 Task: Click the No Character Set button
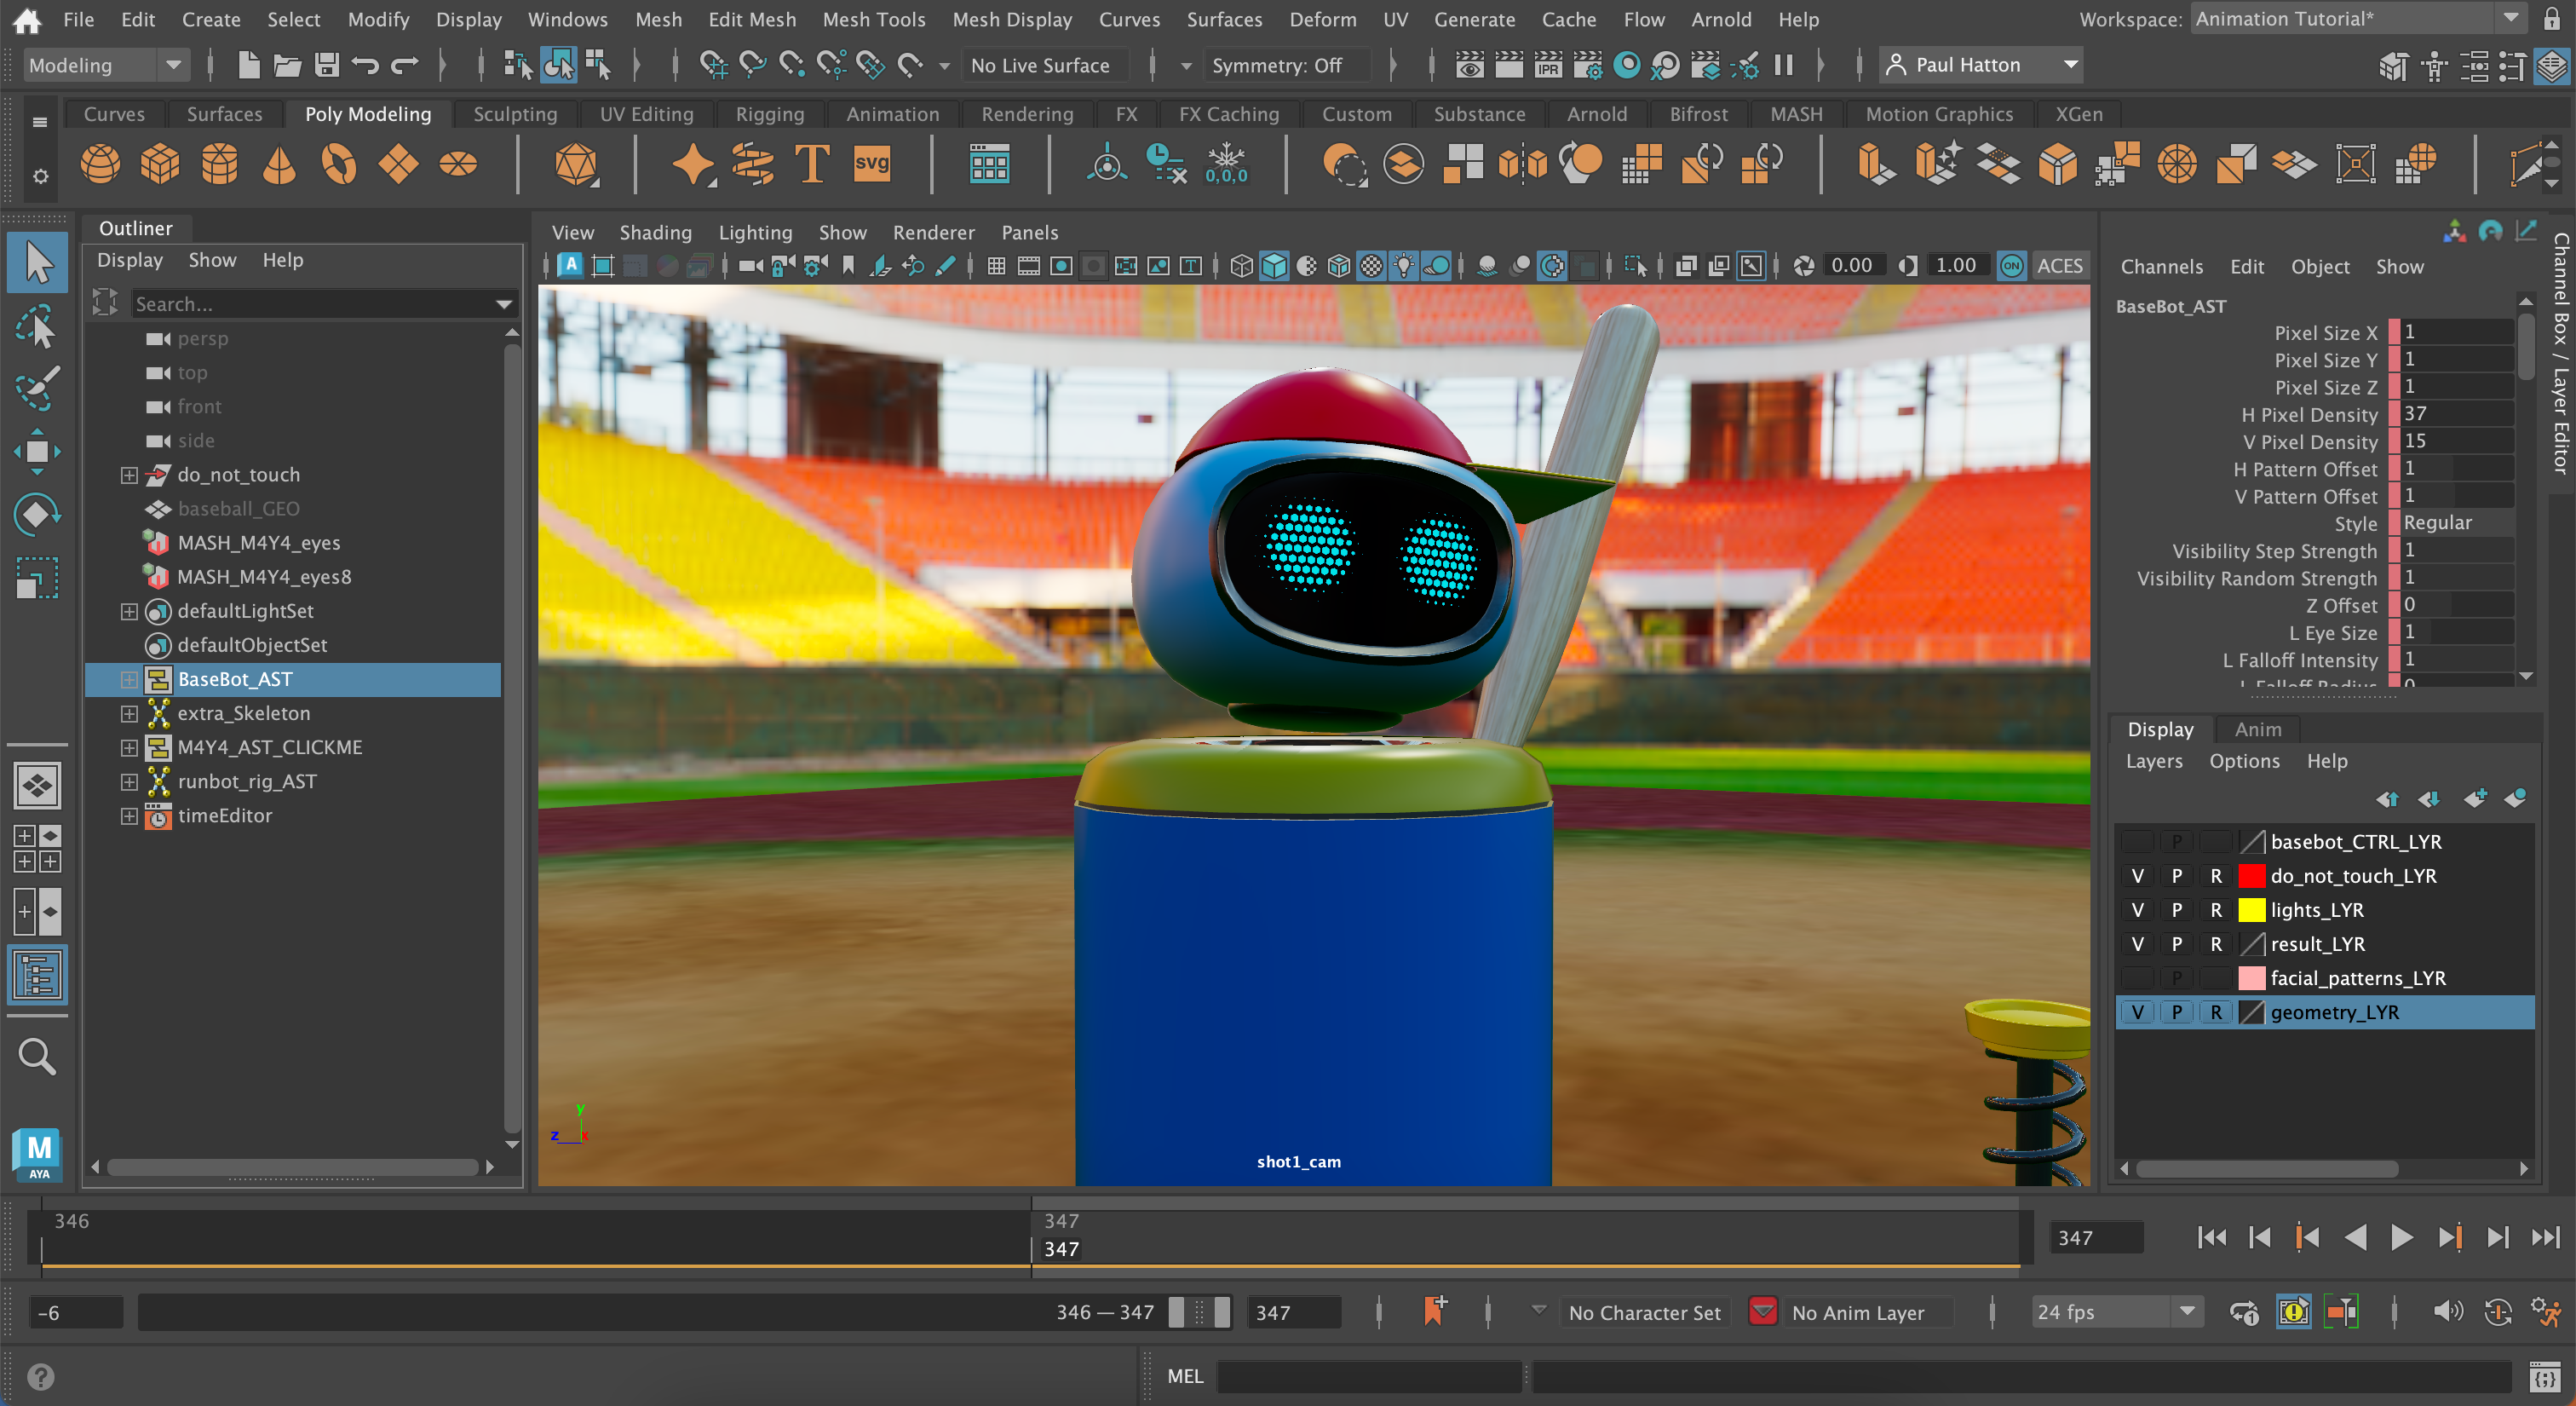tap(1644, 1312)
